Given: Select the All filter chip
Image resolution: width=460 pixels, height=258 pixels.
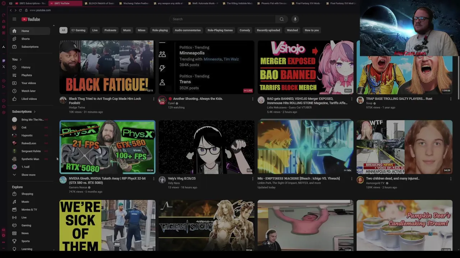Looking at the screenshot, I should pyautogui.click(x=63, y=30).
